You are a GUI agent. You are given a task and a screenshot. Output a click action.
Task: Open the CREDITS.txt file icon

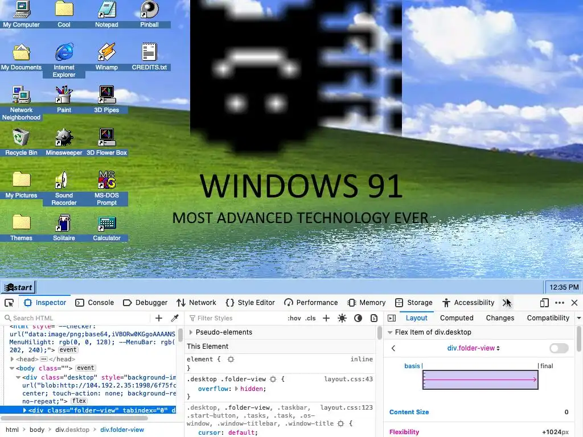[x=150, y=56]
